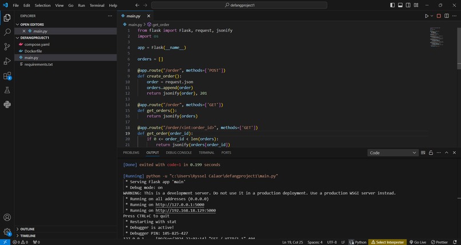Open the Run and Debug view
The image size is (461, 245).
(x=7, y=61)
